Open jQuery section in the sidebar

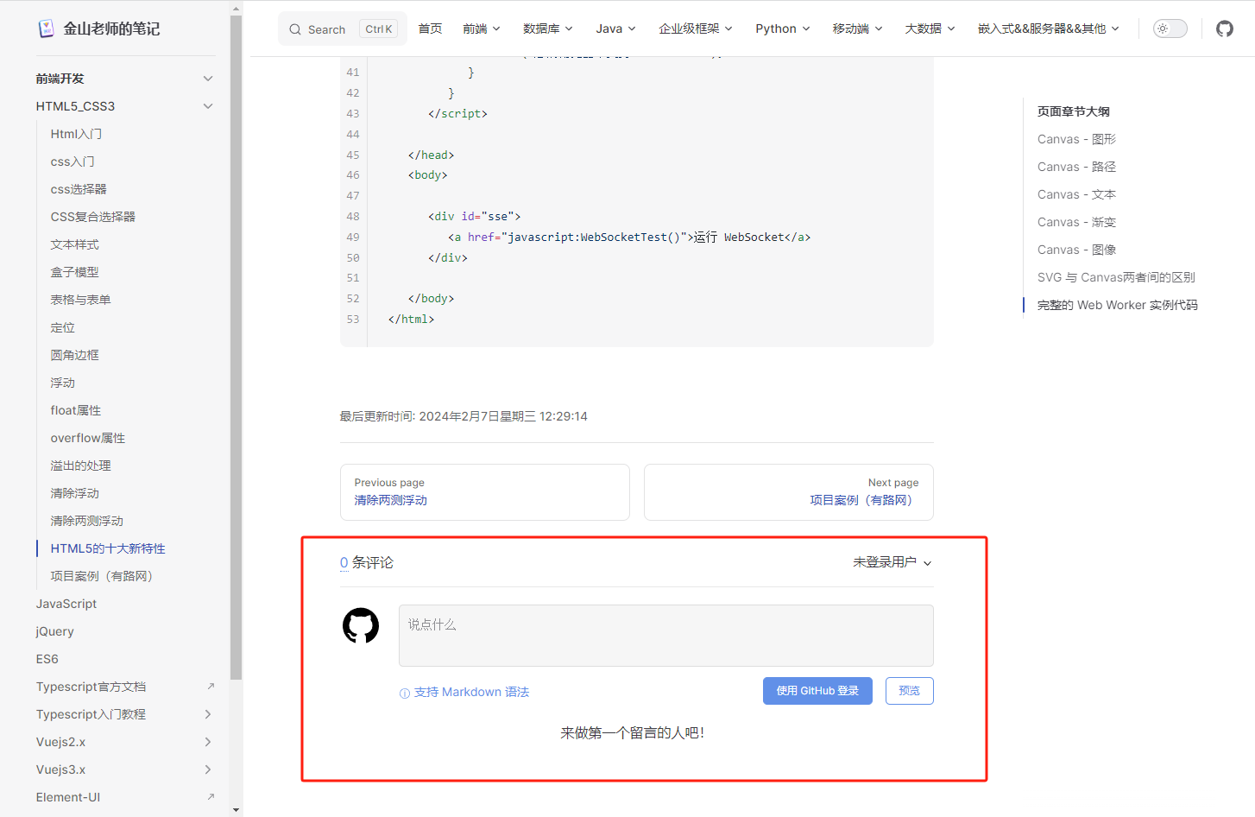coord(55,631)
